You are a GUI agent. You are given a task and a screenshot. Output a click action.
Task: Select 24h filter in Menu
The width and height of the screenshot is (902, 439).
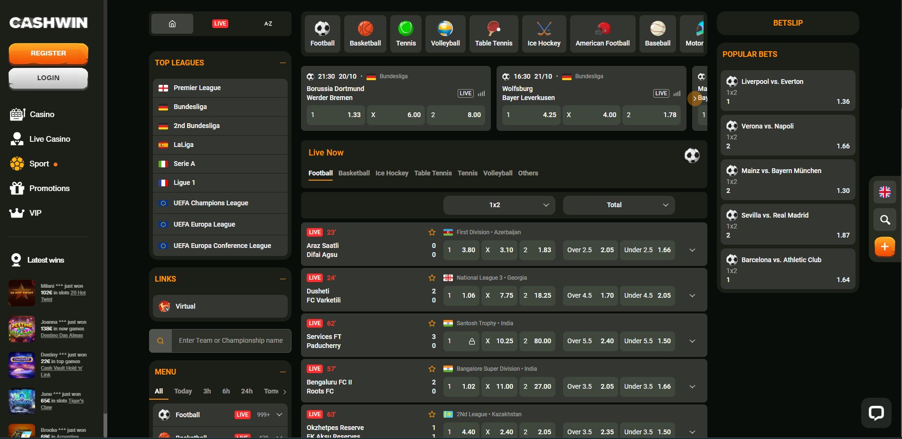point(247,391)
